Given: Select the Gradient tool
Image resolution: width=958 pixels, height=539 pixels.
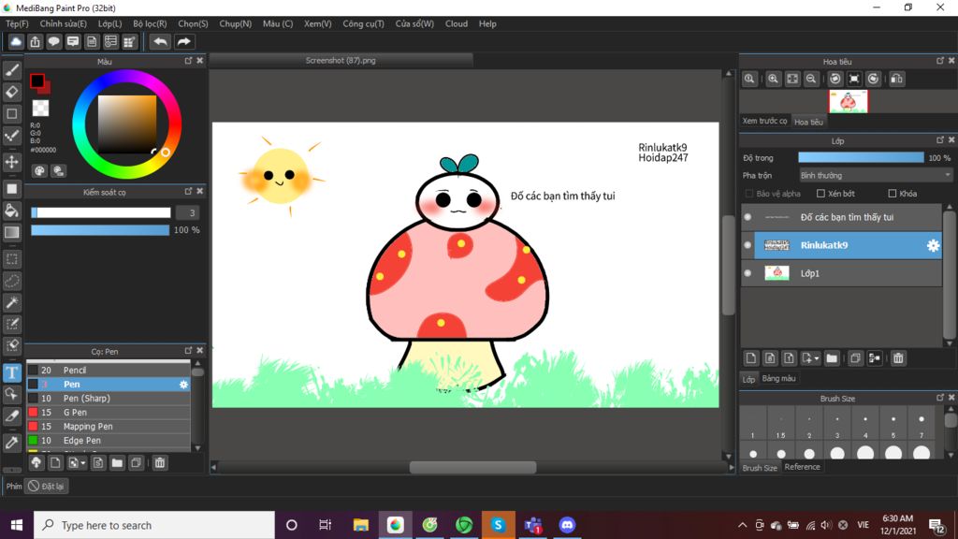Looking at the screenshot, I should (11, 232).
